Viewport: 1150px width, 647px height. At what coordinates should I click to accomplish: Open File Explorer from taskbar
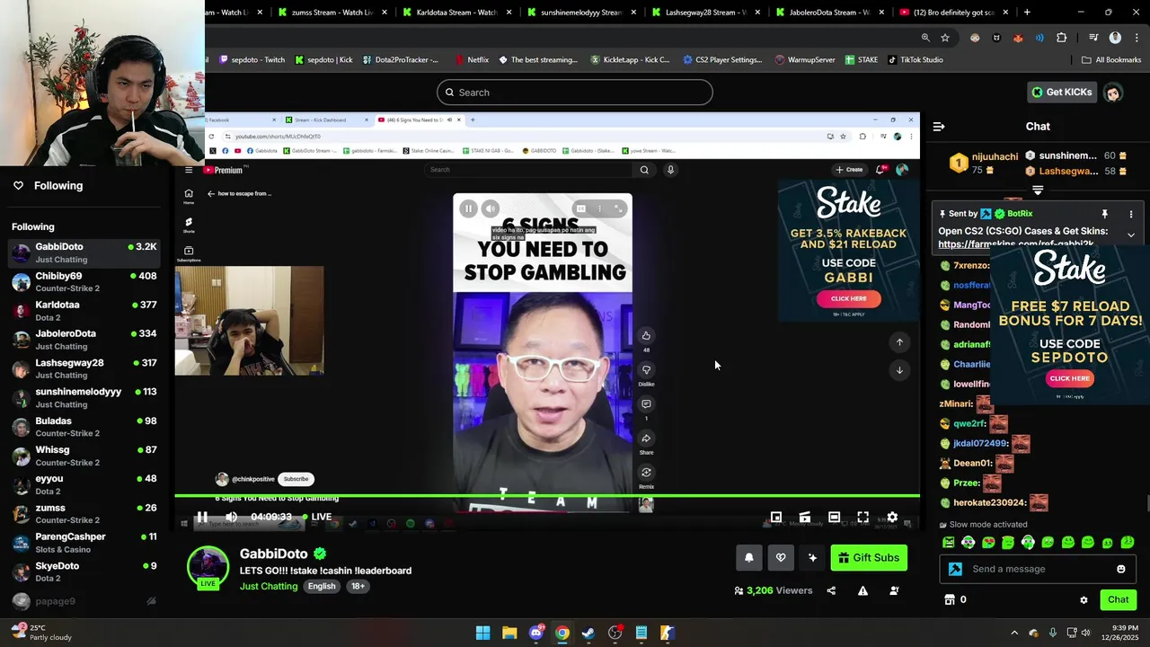coord(509,633)
